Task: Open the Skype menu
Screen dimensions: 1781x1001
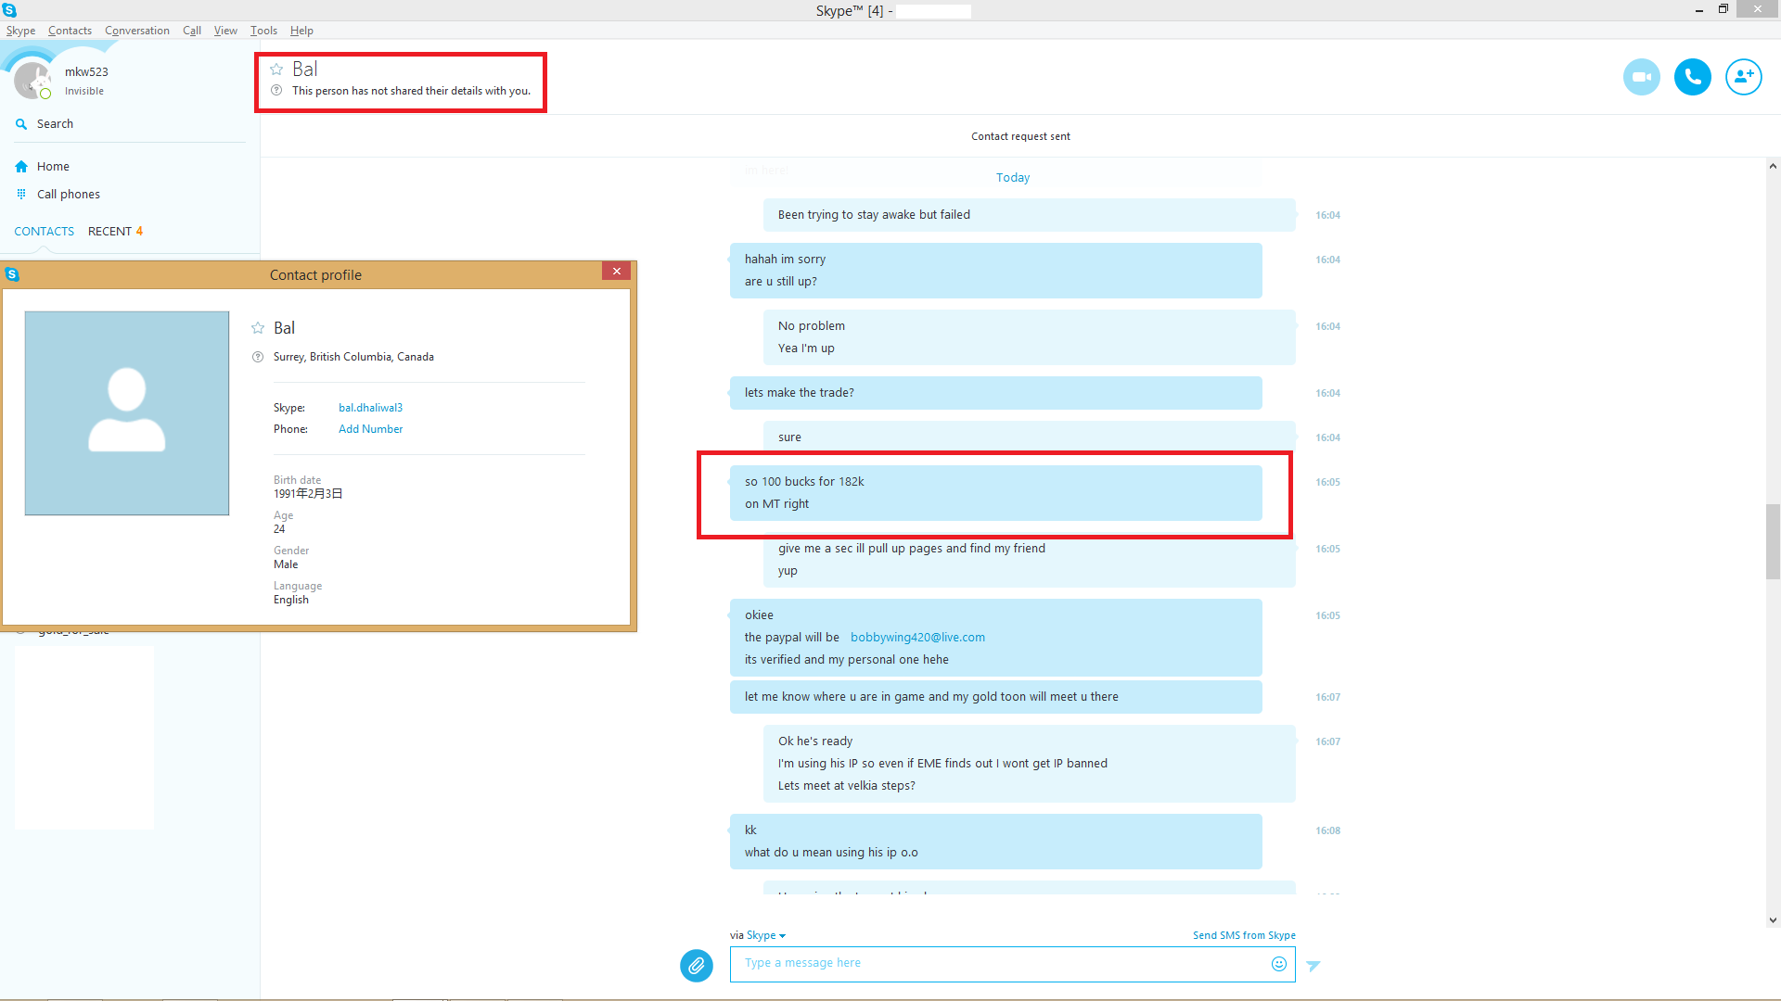Action: [x=20, y=31]
